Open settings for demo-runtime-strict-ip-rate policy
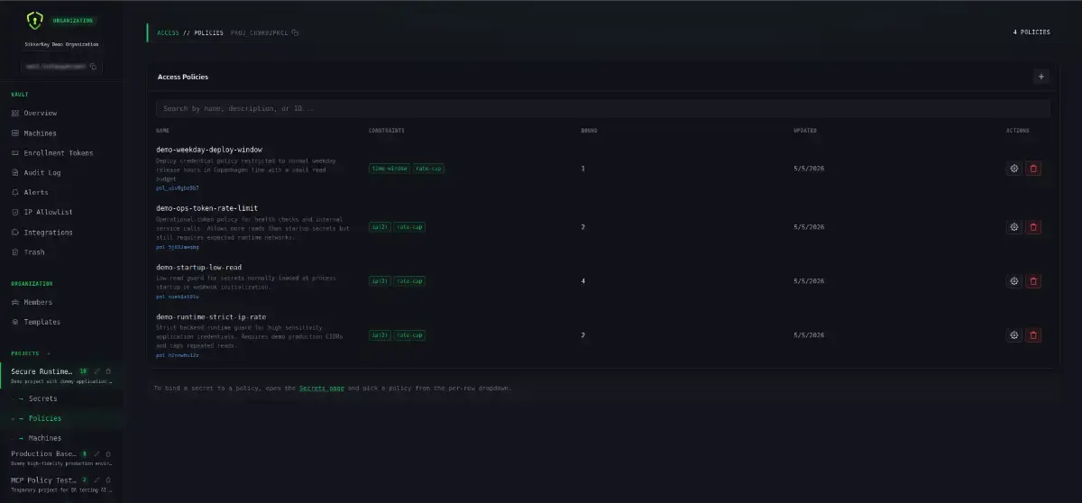The height and width of the screenshot is (503, 1082). (x=1014, y=335)
